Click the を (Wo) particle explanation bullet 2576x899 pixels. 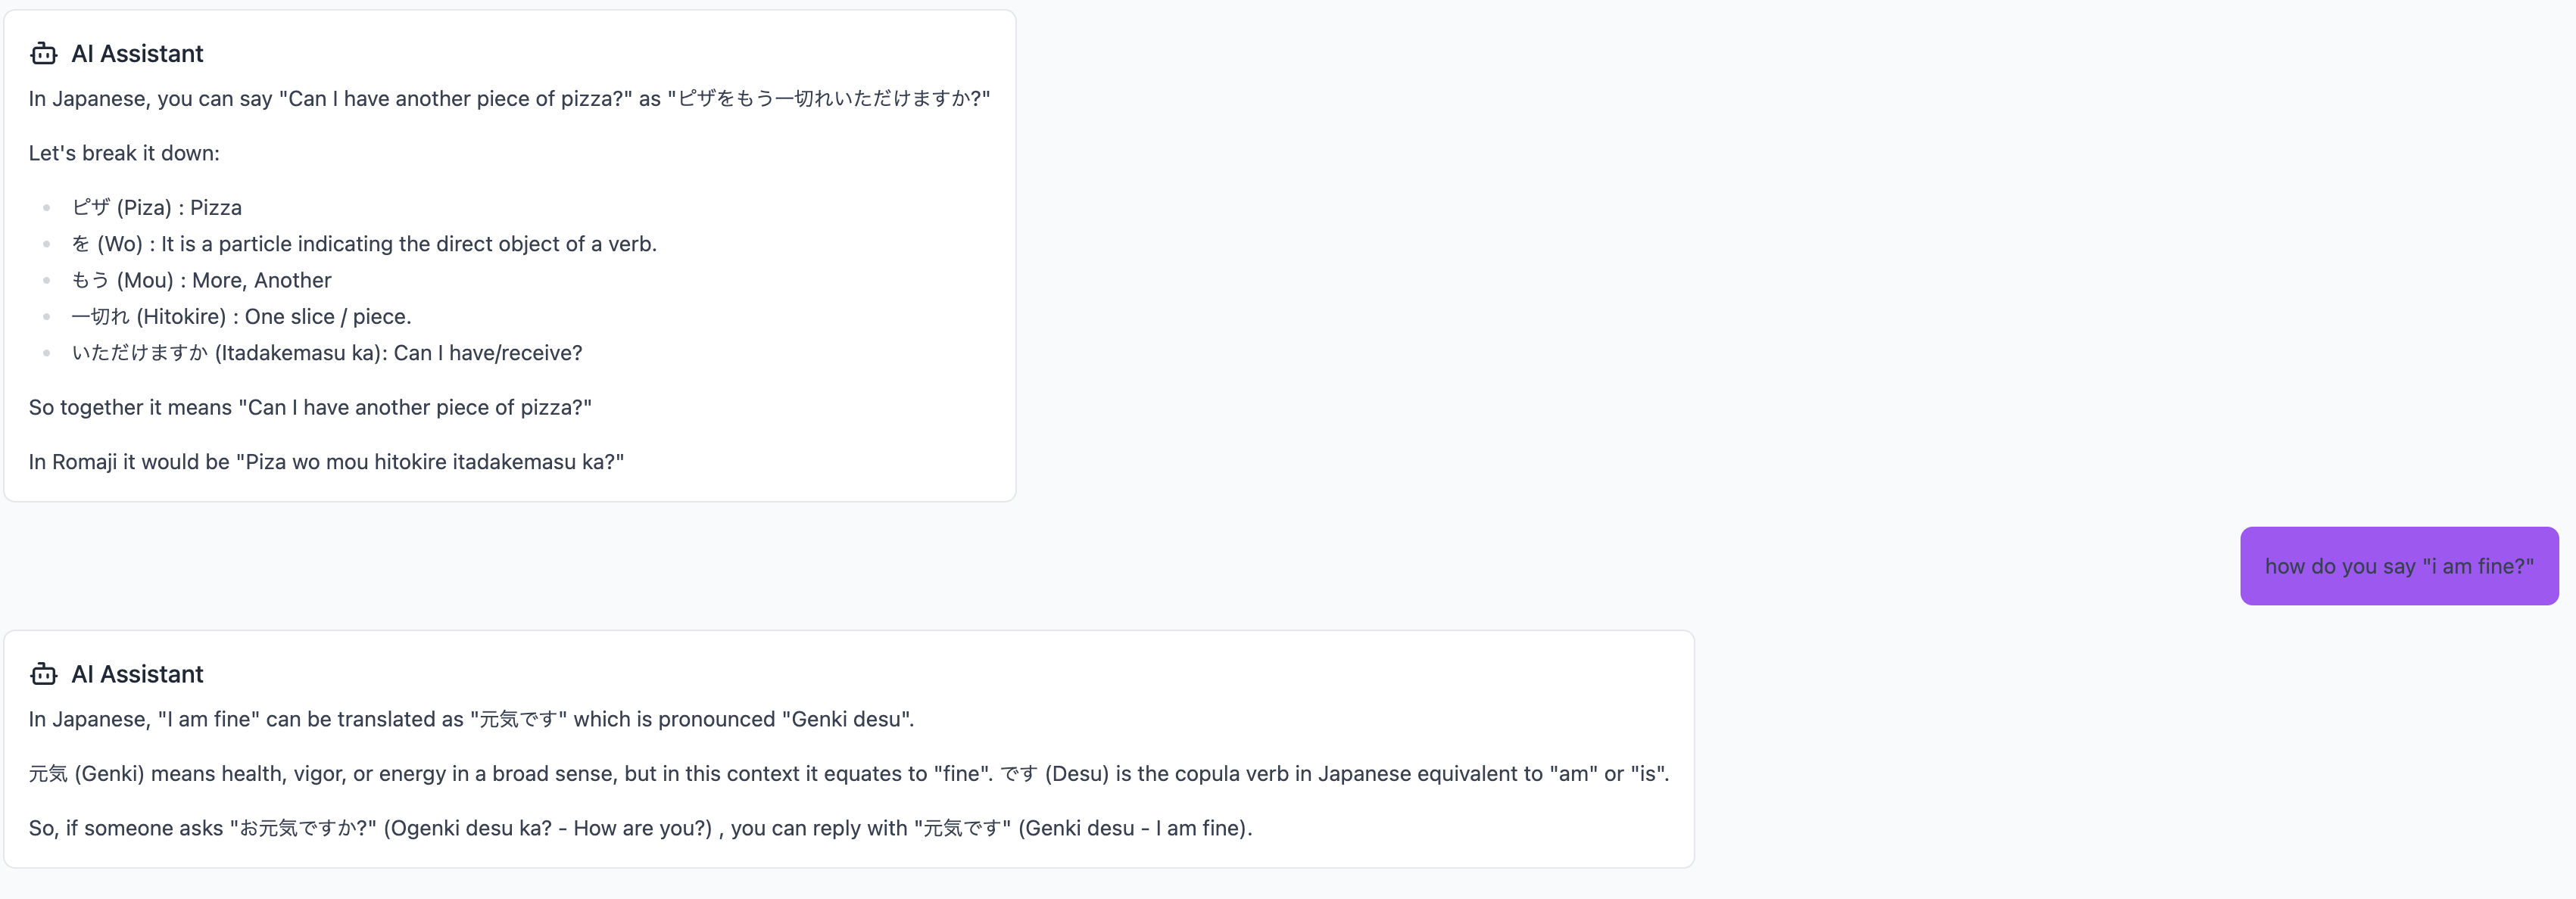tap(364, 244)
